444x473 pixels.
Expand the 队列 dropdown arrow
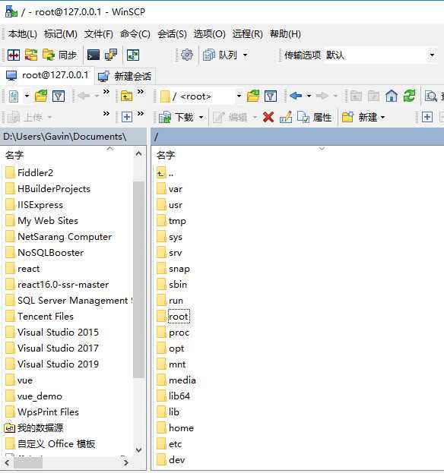246,55
